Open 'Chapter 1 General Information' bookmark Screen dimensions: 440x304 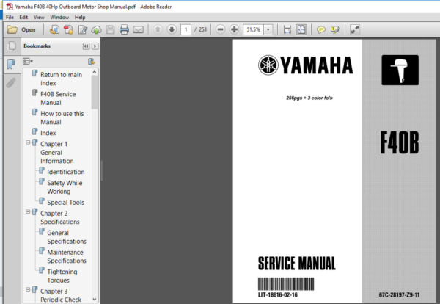[57, 153]
